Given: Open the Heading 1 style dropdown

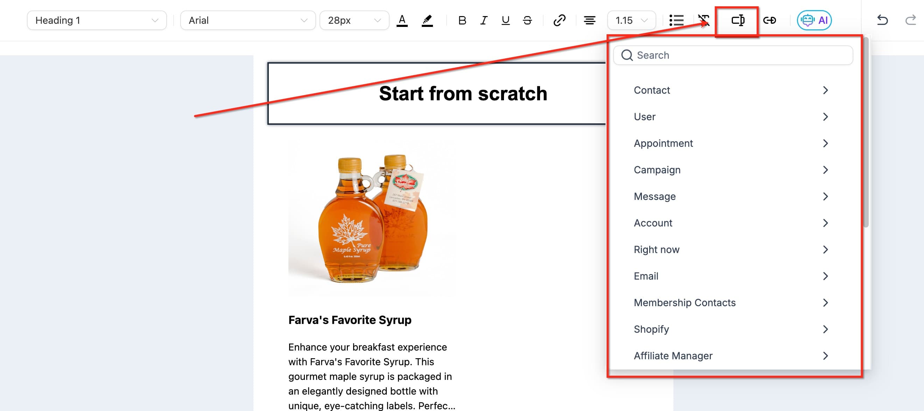Looking at the screenshot, I should [x=96, y=20].
